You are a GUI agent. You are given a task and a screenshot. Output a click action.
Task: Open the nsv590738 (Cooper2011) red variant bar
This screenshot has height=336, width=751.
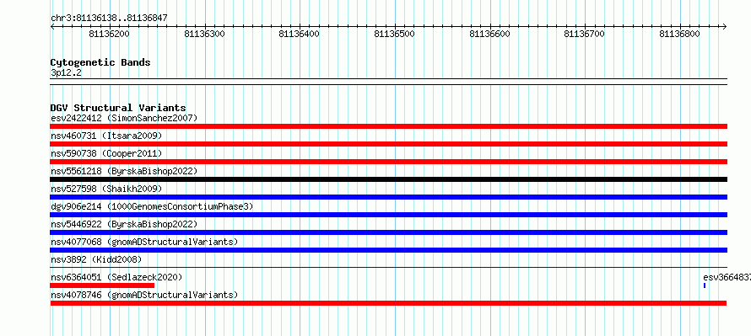[x=388, y=162]
